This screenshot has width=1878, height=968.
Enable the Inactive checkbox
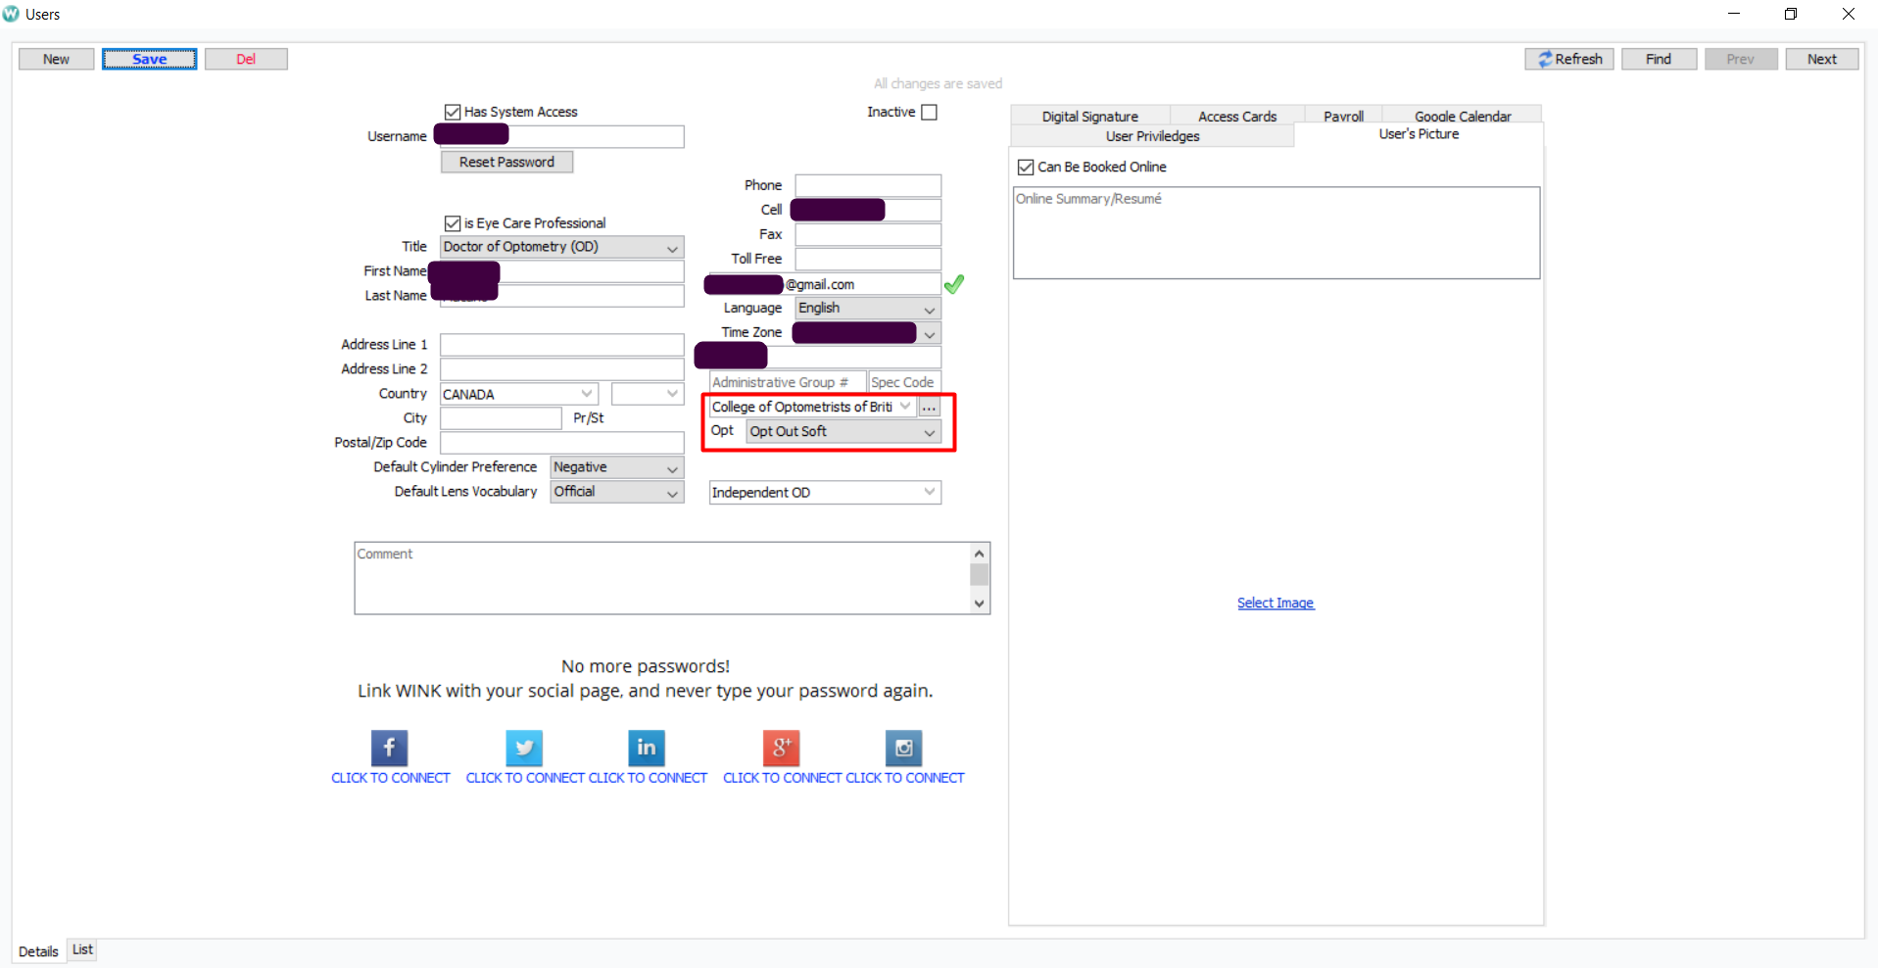(930, 113)
